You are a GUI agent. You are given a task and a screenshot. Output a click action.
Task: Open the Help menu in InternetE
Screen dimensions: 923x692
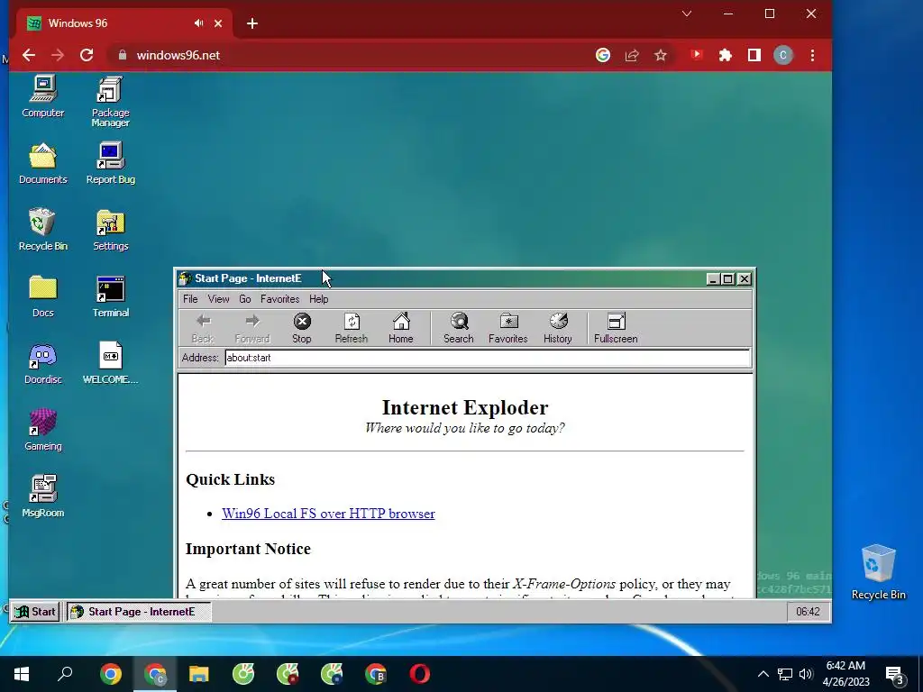pos(318,299)
